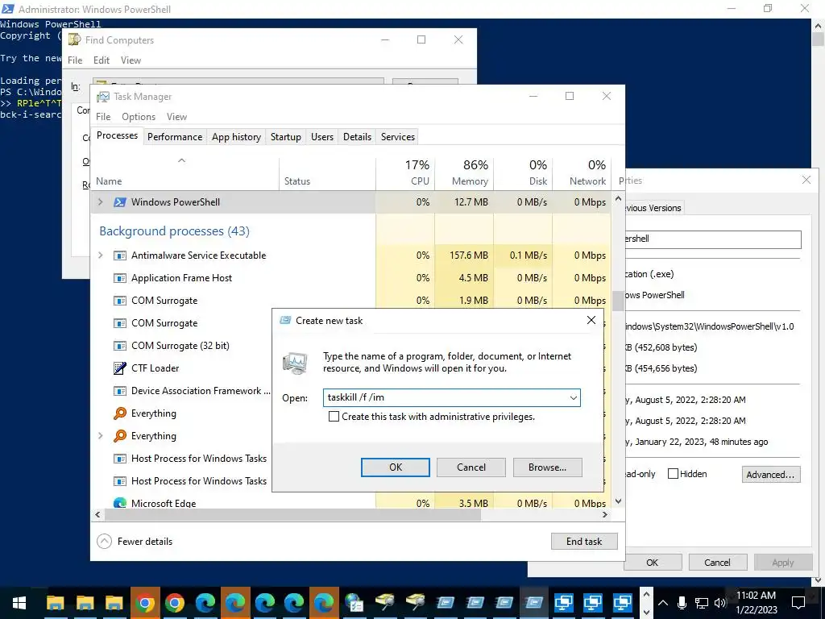
Task: Switch to the App history tab
Action: [x=236, y=137]
